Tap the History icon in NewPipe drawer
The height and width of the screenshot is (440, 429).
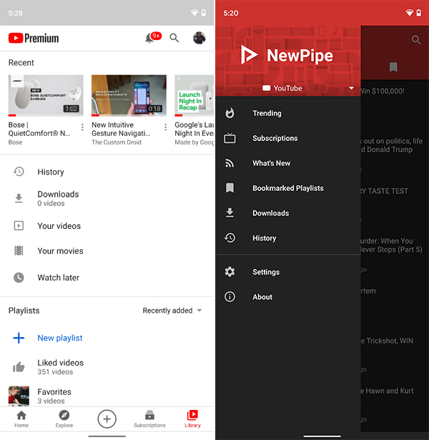[230, 238]
